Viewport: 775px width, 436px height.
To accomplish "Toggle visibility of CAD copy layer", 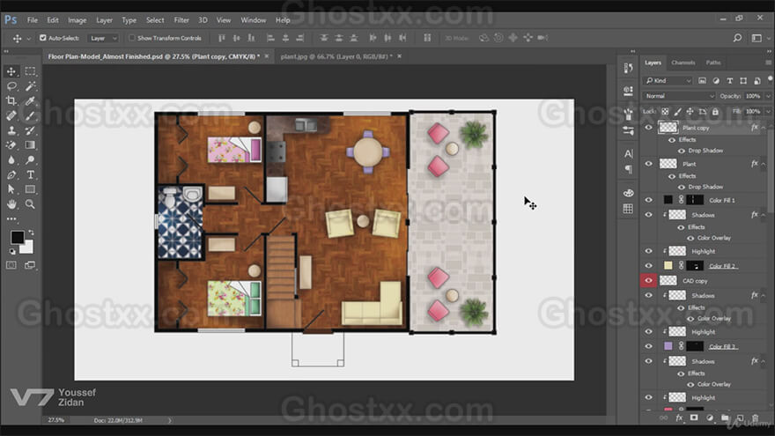I will pos(648,281).
